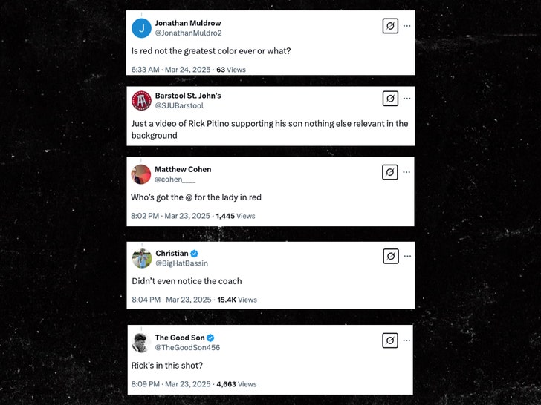Open more options on Barstool St. John's tweet
Screen dimensions: 541x405
[x=406, y=98]
